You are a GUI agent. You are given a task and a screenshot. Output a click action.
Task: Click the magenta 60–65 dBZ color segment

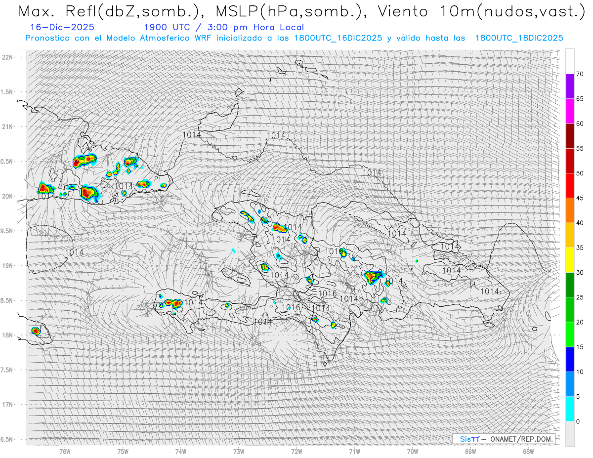click(x=570, y=111)
